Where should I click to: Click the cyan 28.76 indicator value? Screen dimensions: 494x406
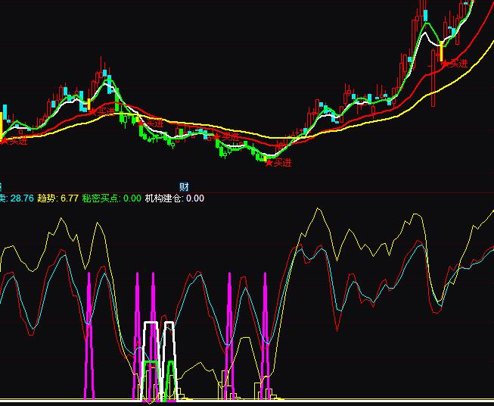(x=21, y=198)
